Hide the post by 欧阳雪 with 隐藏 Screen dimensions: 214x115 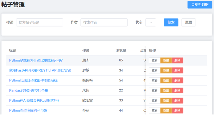point(166,100)
